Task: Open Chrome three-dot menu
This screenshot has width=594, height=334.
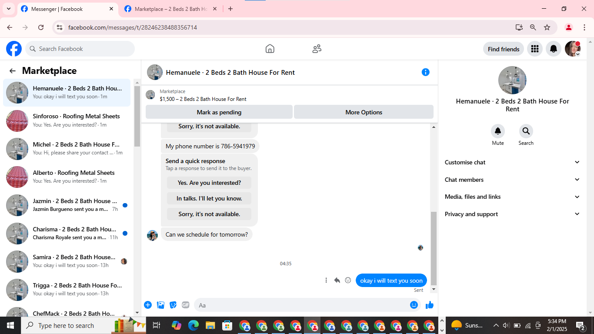Action: point(584,27)
